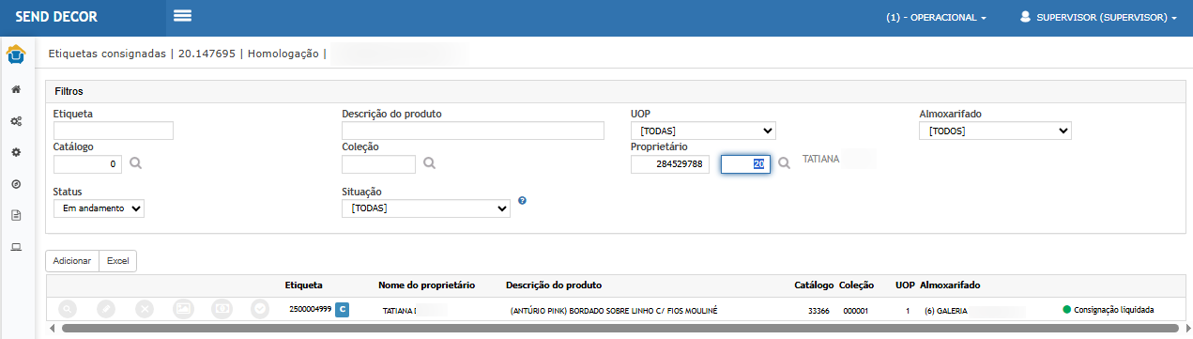Show help for the Situação filter
This screenshot has width=1193, height=339.
(522, 200)
